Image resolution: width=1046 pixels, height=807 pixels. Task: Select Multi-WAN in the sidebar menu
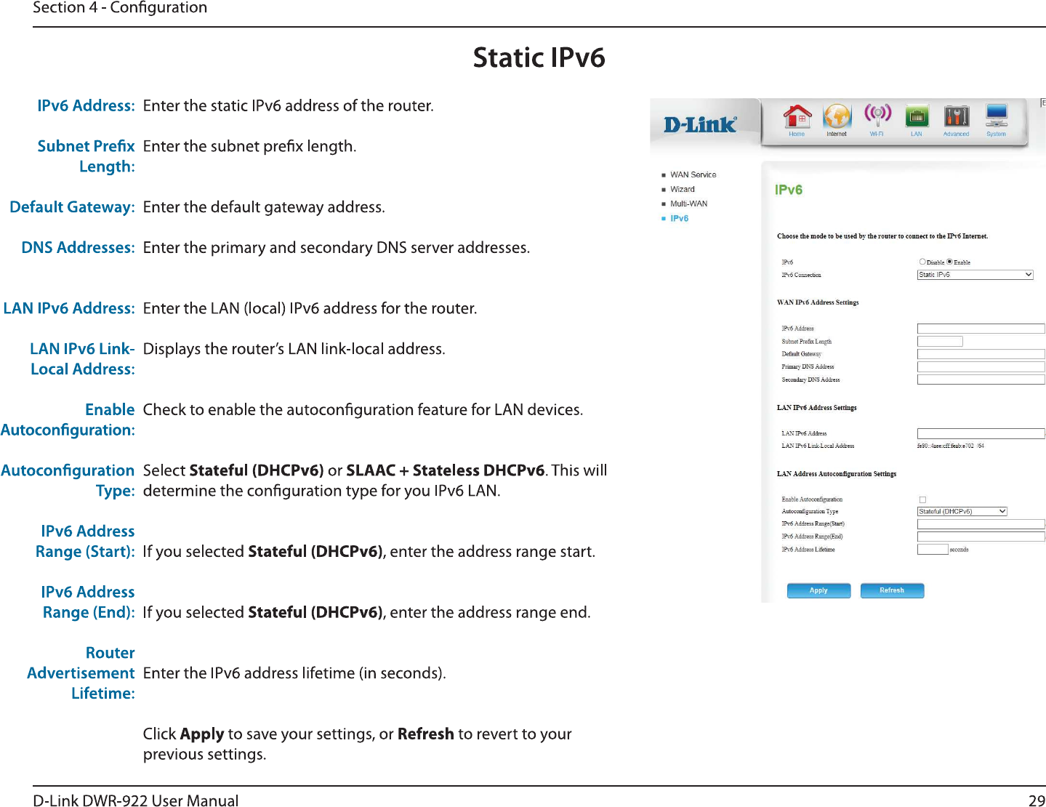click(x=688, y=204)
